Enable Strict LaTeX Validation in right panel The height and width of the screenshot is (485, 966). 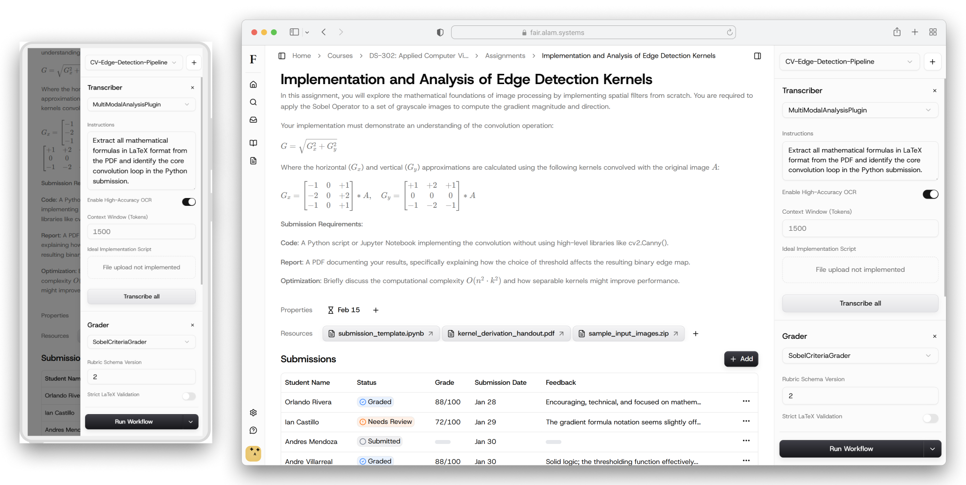930,418
